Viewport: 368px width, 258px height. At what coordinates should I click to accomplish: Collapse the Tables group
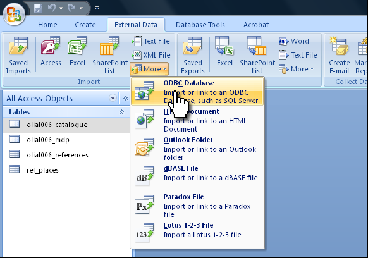tap(121, 112)
